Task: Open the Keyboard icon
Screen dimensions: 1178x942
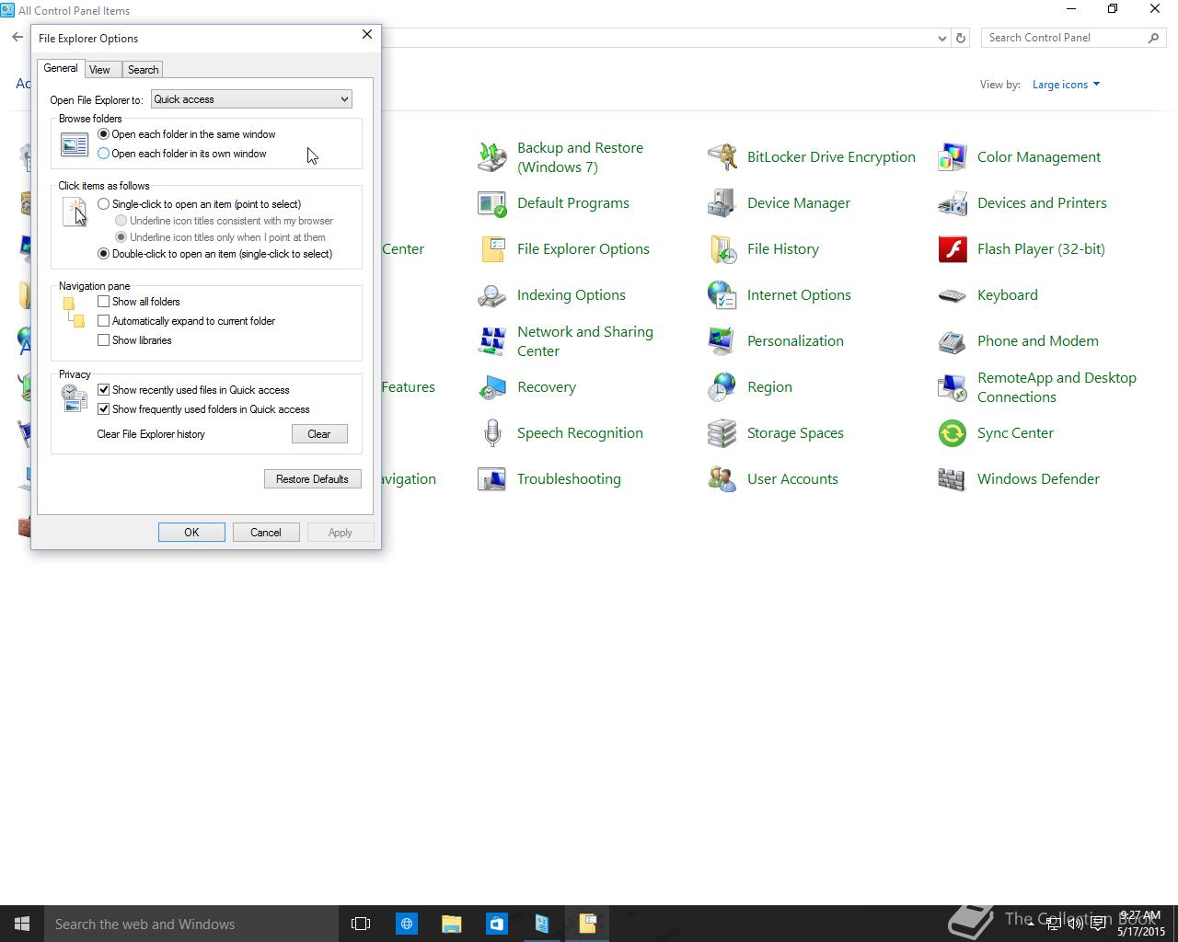Action: [953, 295]
